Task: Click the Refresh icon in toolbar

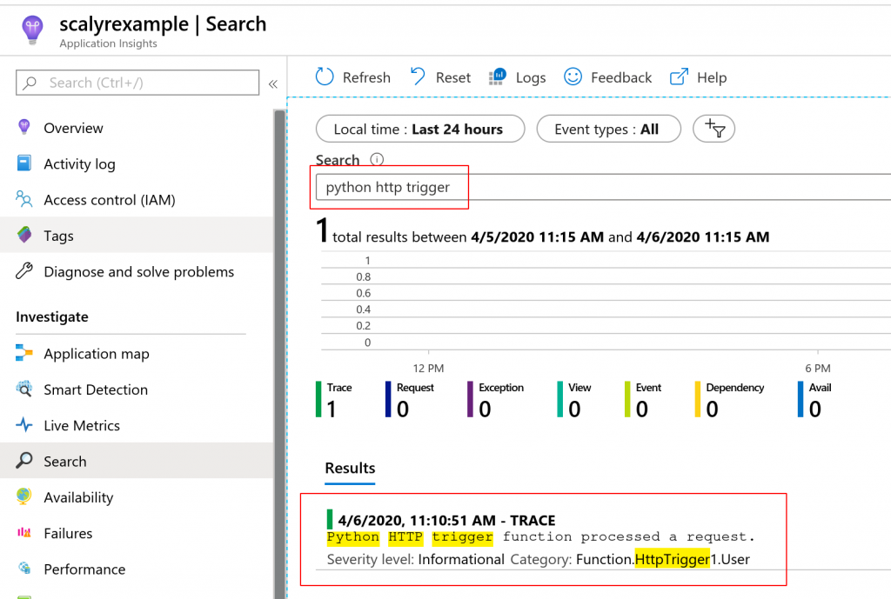Action: point(325,77)
